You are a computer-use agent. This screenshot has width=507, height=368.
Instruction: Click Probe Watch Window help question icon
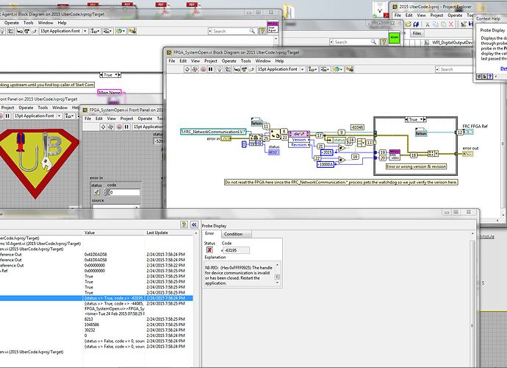click(x=184, y=224)
